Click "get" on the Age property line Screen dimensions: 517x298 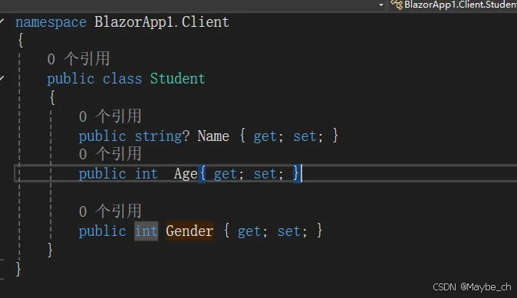(x=226, y=175)
